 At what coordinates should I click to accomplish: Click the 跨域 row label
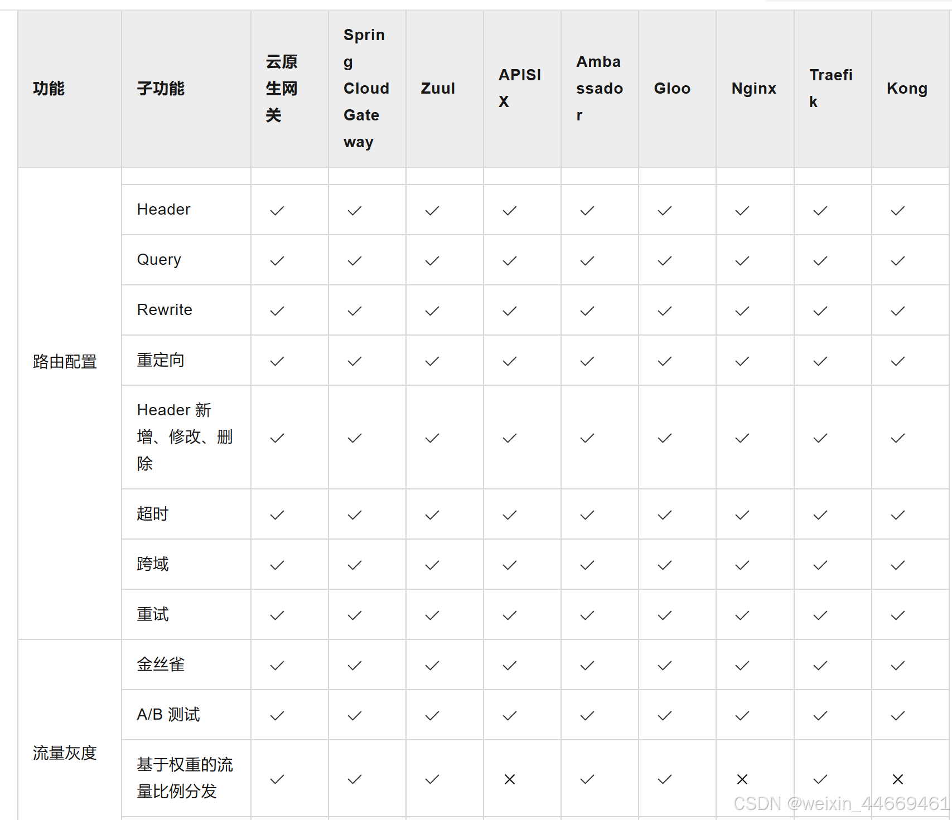pyautogui.click(x=153, y=564)
